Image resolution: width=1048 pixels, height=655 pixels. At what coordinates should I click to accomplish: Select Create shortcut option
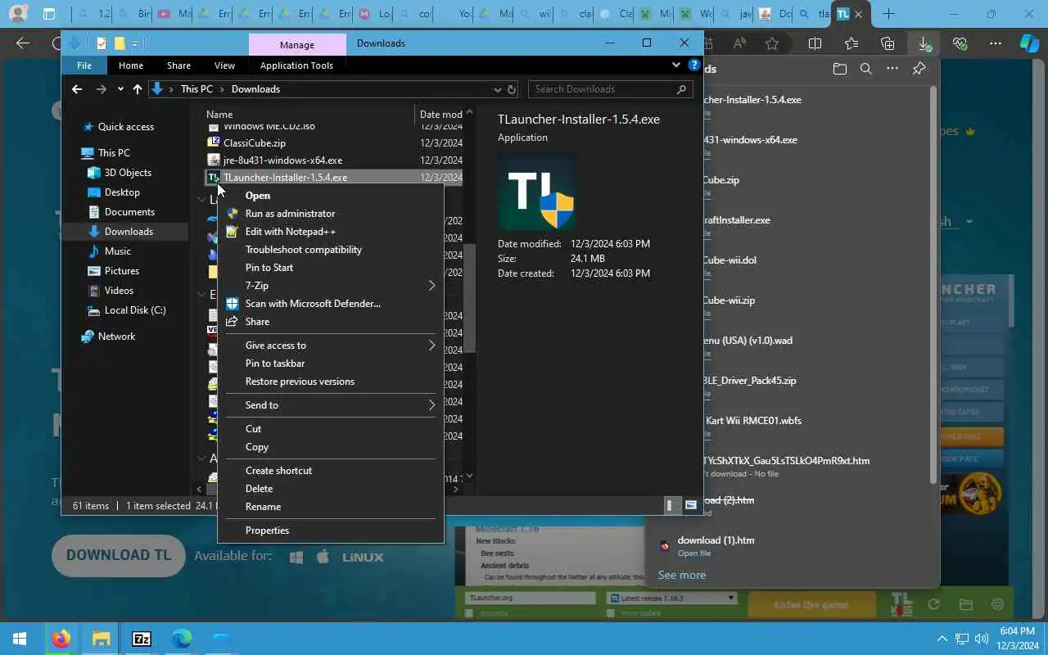[x=331, y=470]
